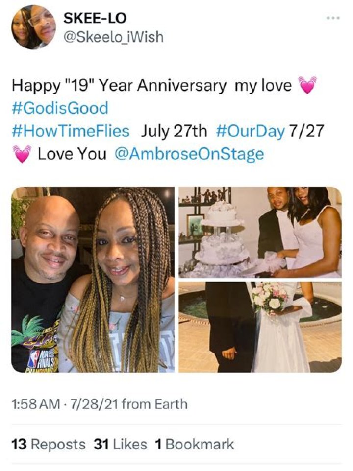Viewport: 353px width, 471px height.
Task: Click the pink heart emoji after 'my love'
Action: (x=307, y=85)
